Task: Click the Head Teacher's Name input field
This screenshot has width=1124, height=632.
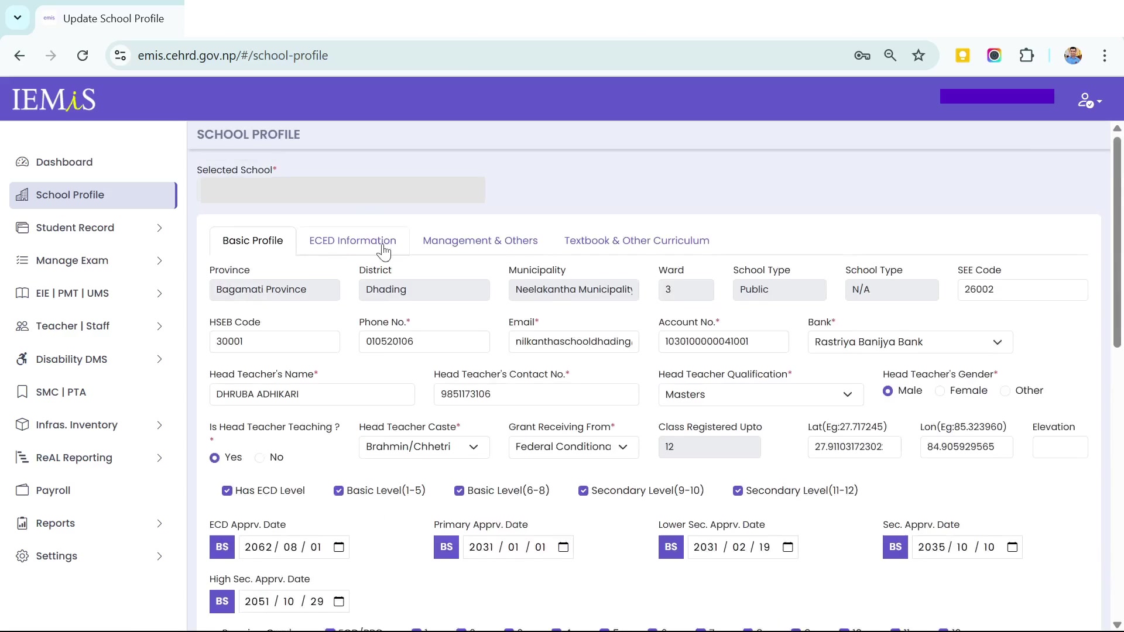Action: (x=312, y=394)
